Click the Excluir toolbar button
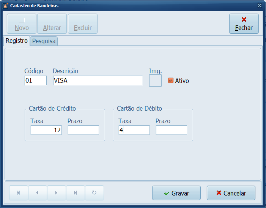The height and width of the screenshot is (208, 266). 83,24
